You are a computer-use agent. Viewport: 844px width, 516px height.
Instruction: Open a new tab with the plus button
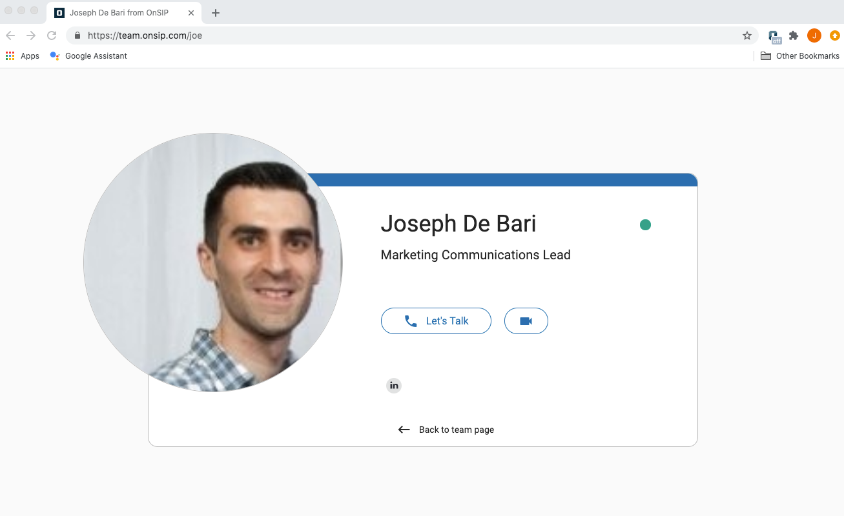point(216,12)
